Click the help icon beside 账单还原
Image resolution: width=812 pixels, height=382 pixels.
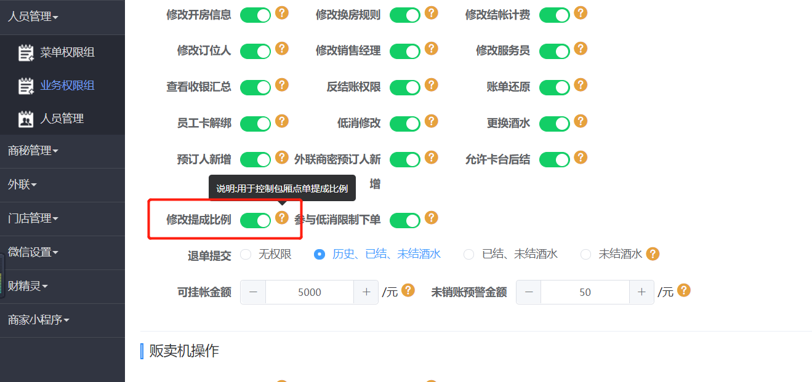click(581, 85)
